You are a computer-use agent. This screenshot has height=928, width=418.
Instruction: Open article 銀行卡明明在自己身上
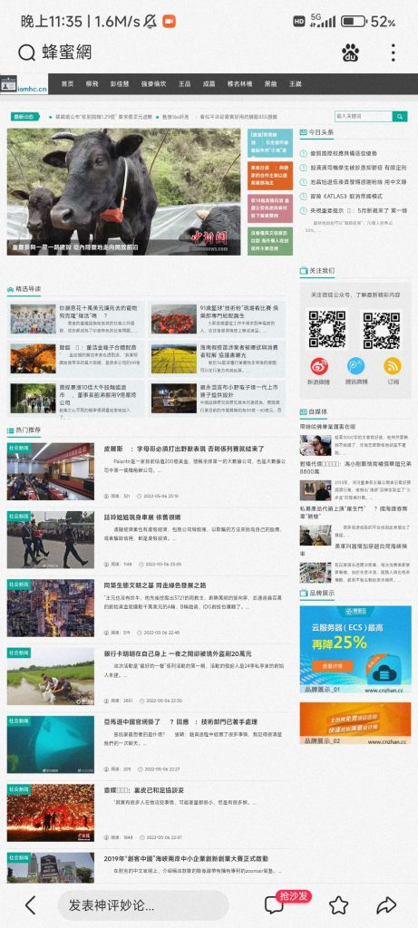point(178,654)
